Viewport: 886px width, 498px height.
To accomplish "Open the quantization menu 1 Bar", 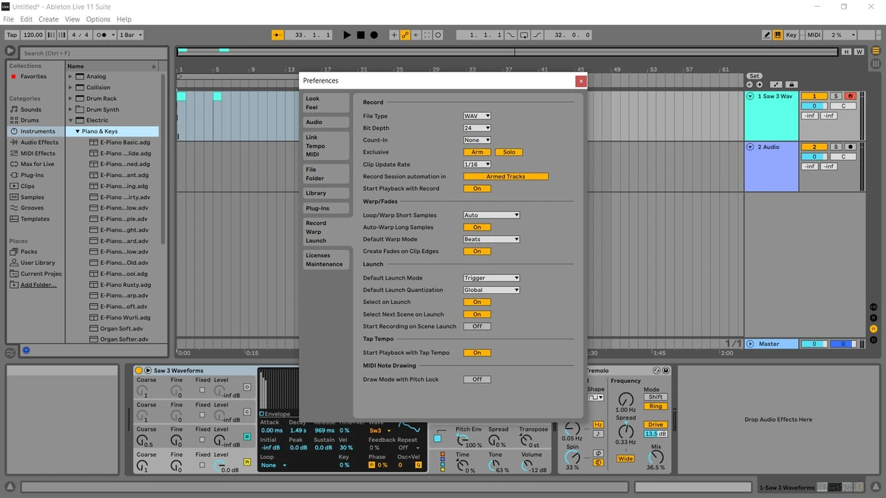I will (131, 35).
